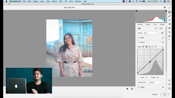Select the bottom-left curve endpoint

tap(138, 73)
